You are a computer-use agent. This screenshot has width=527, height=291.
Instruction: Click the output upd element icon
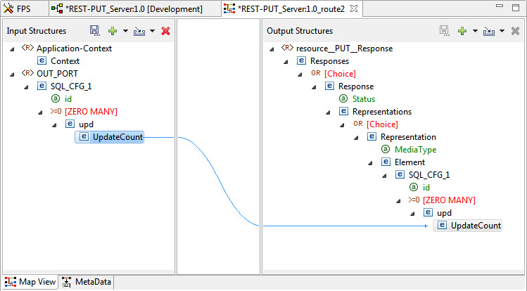click(428, 213)
